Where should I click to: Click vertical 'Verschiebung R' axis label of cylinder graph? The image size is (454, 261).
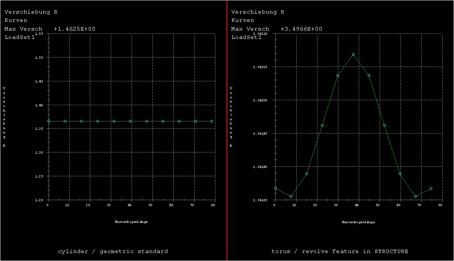tap(4, 117)
